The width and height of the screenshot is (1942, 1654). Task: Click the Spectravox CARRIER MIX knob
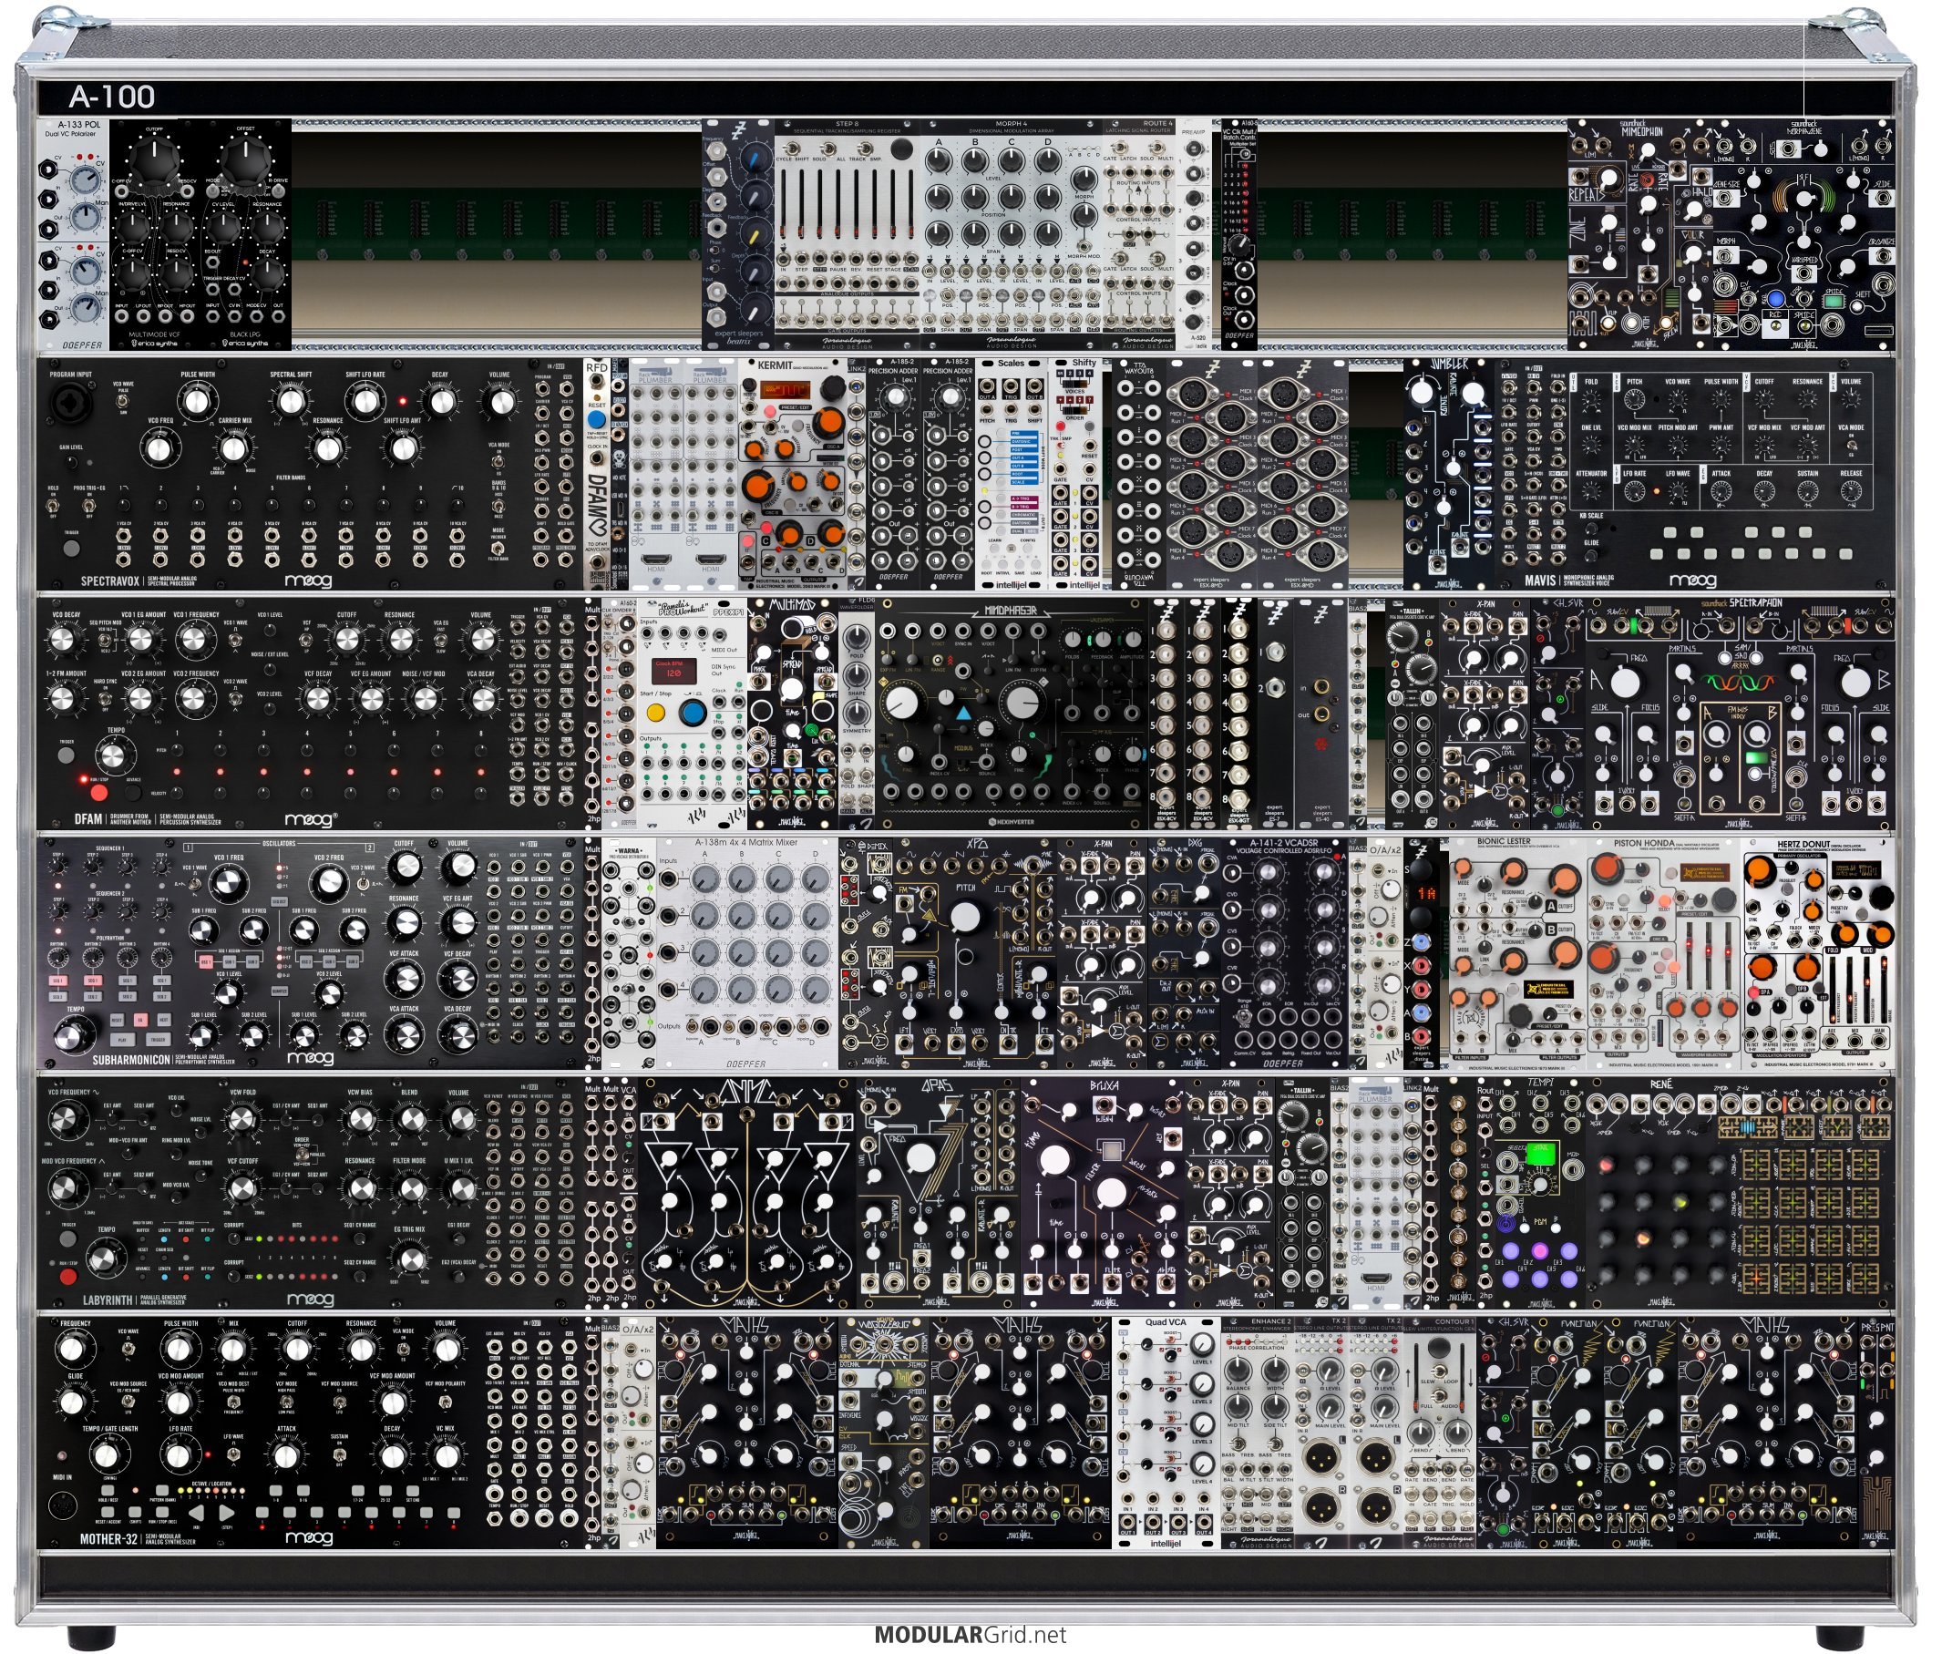233,448
